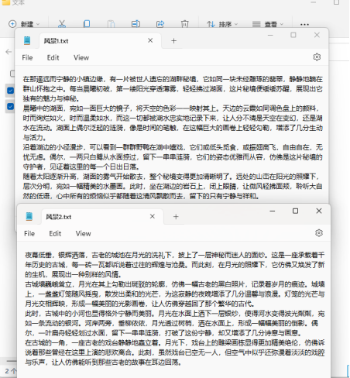Toggle the first checked file checkbox
This screenshot has height=378, width=350.
tap(11, 91)
